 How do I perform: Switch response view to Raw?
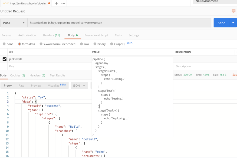click(x=21, y=85)
